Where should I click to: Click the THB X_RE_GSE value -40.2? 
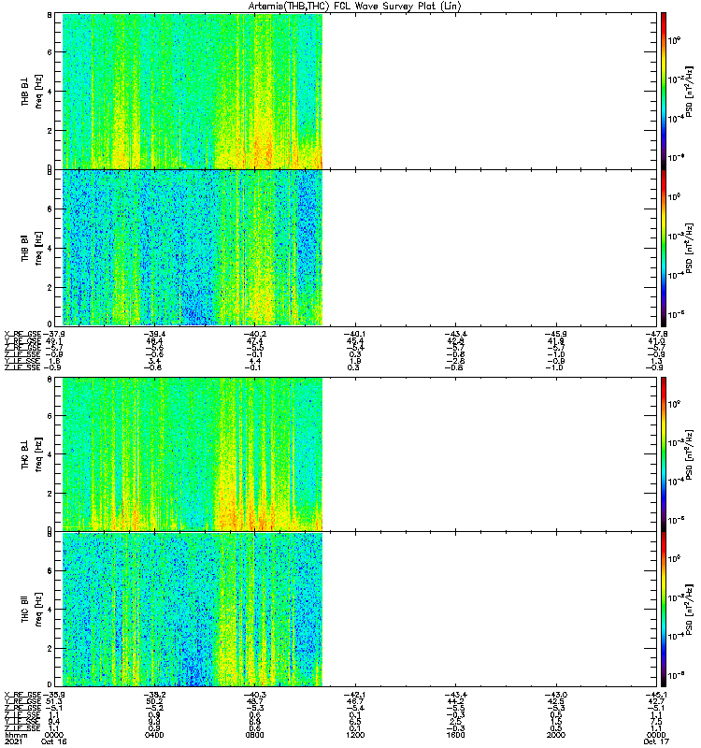(x=254, y=335)
